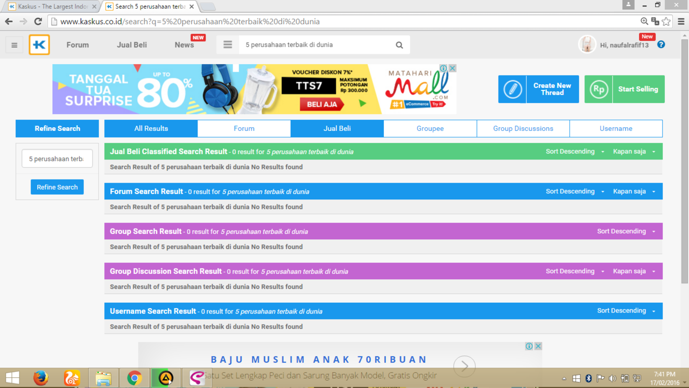The height and width of the screenshot is (388, 689).
Task: Bookmark this page with the star icon
Action: tap(666, 22)
